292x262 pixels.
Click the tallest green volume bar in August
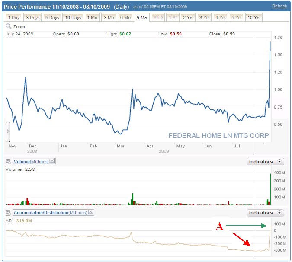pyautogui.click(x=270, y=189)
